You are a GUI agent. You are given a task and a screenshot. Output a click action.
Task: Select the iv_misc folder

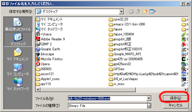tap(116, 84)
